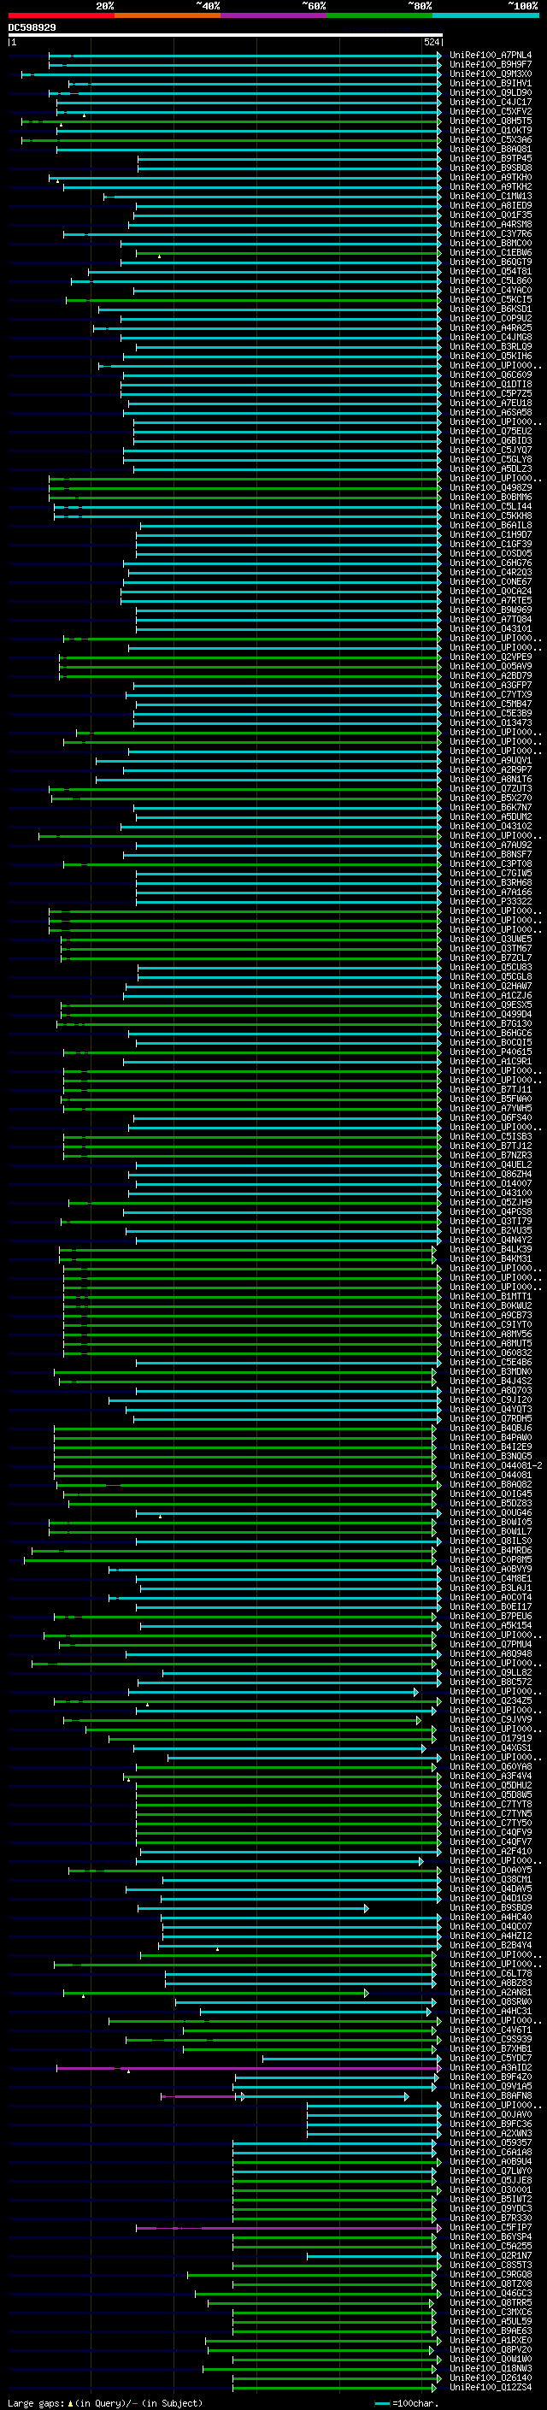Screen dimensions: 547x2410
Task: Click the orange ~40% identity legend segment
Action: tap(168, 15)
